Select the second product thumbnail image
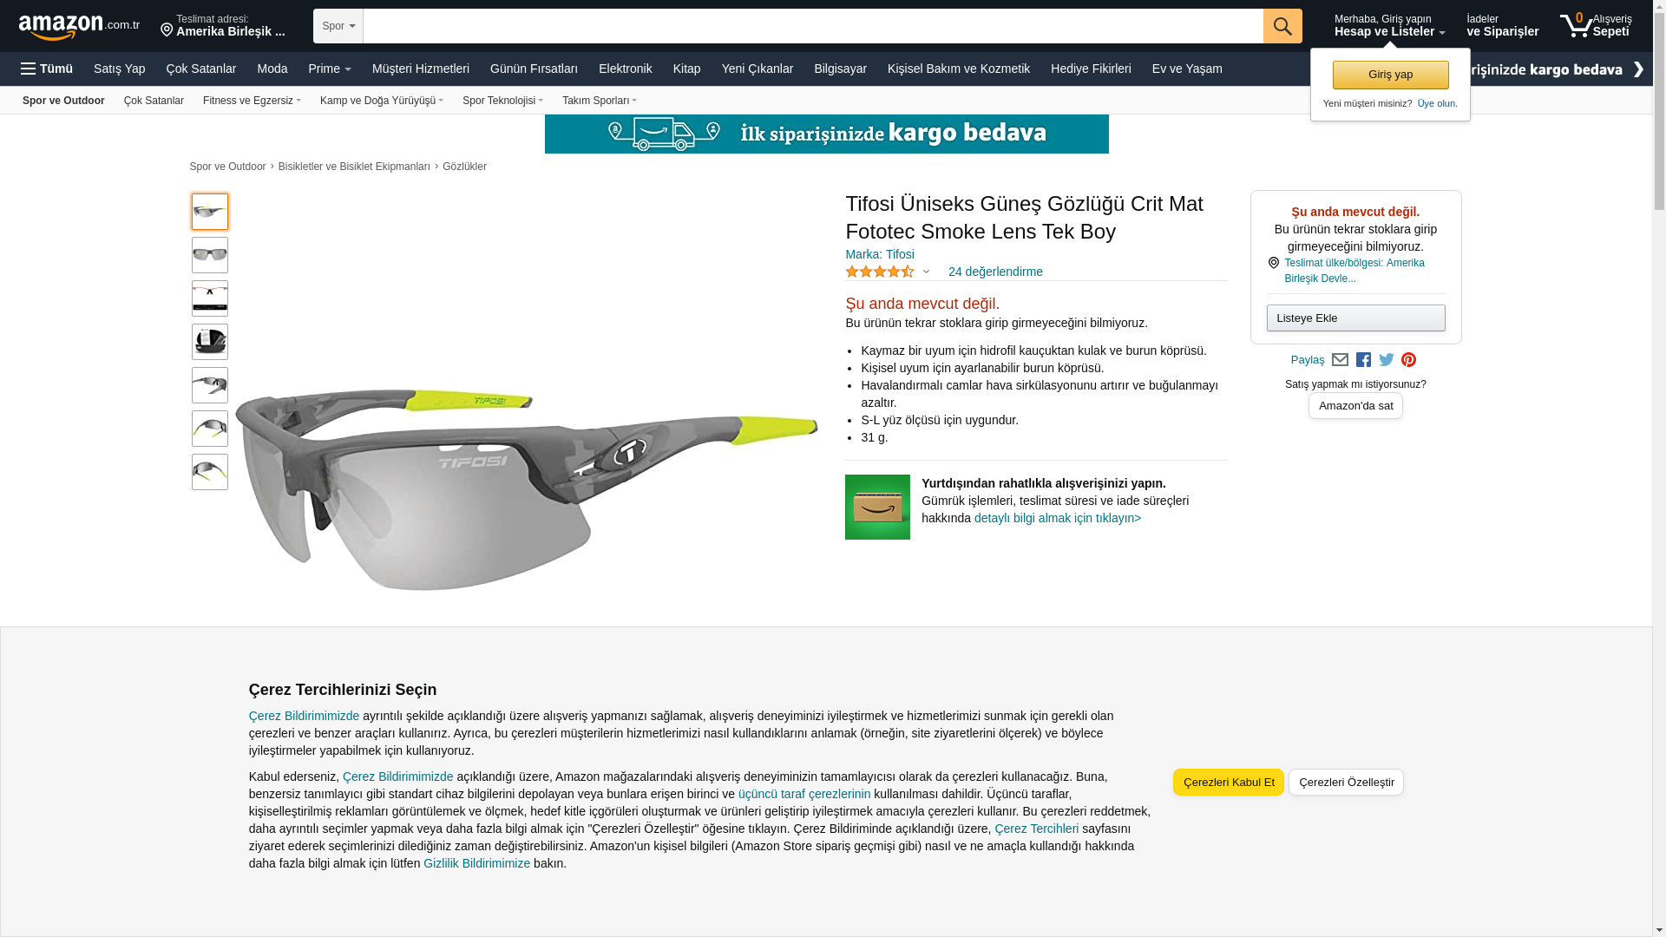1666x937 pixels. click(x=210, y=255)
